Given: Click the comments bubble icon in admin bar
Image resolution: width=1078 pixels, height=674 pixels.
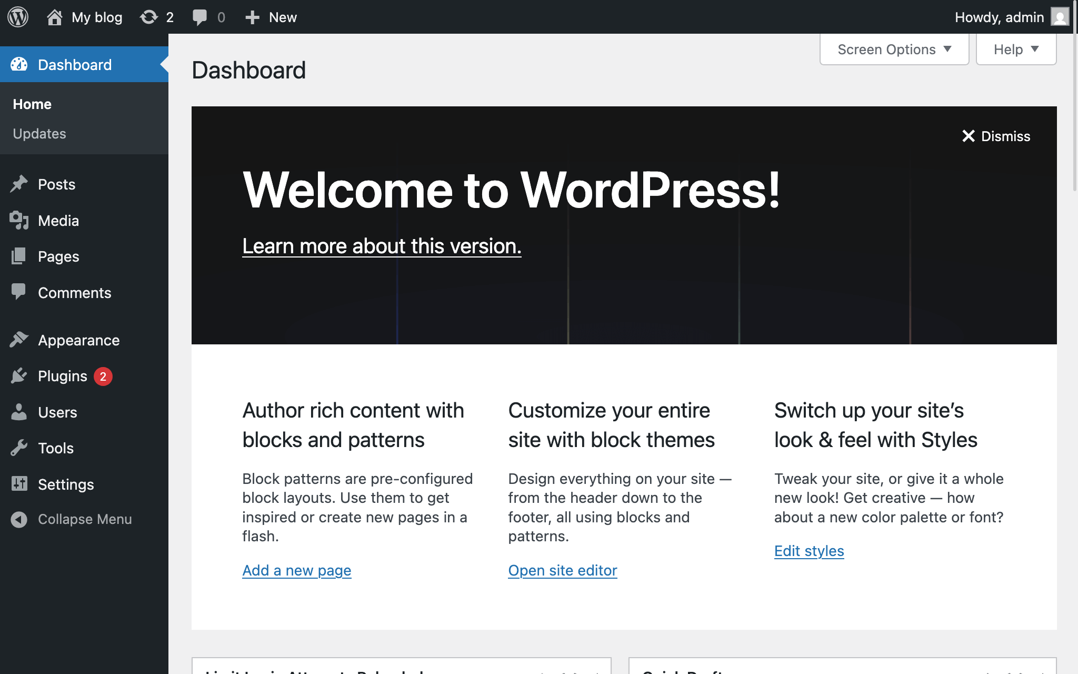Looking at the screenshot, I should click(x=199, y=17).
